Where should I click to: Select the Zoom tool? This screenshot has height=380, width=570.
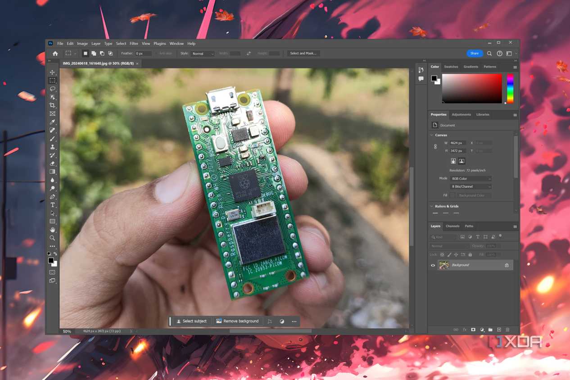52,238
